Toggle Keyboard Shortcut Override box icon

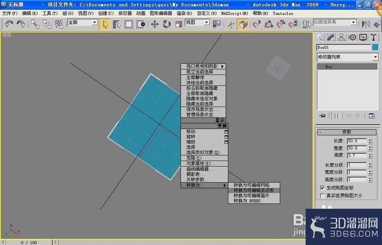[x=243, y=24]
